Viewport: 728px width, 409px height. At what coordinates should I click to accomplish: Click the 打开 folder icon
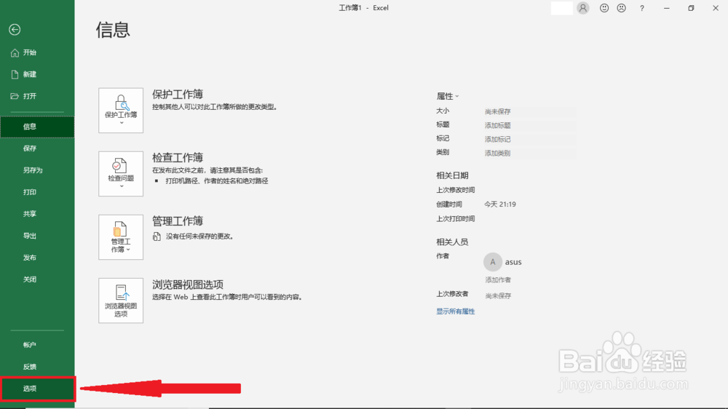15,96
